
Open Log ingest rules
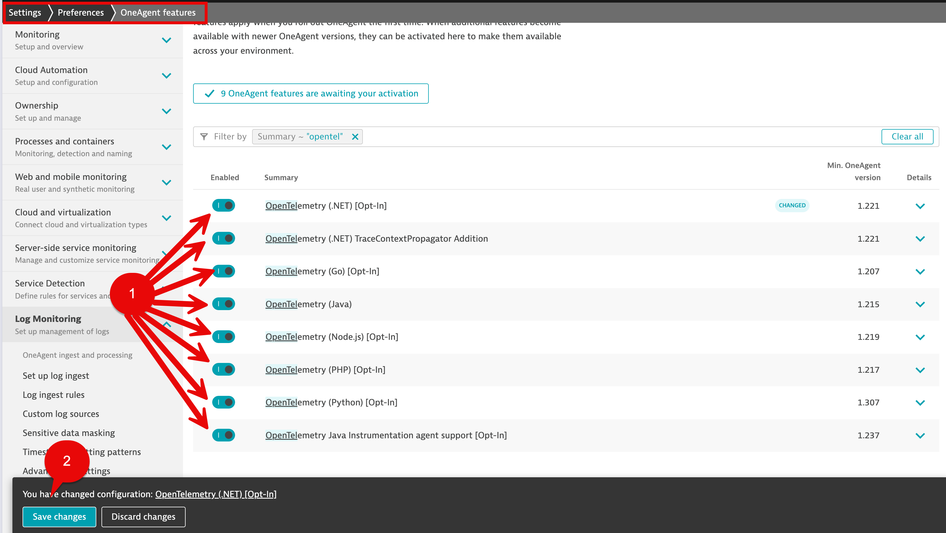tap(53, 395)
